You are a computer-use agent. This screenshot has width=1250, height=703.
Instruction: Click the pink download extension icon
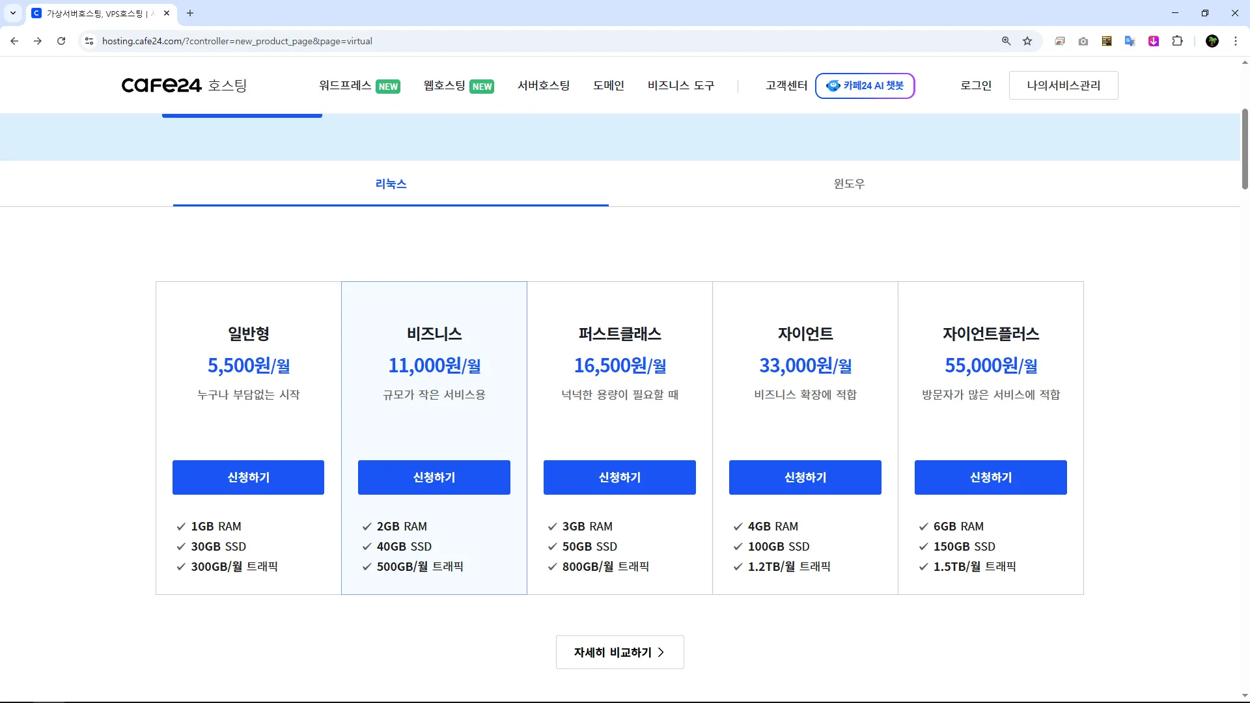[1154, 41]
